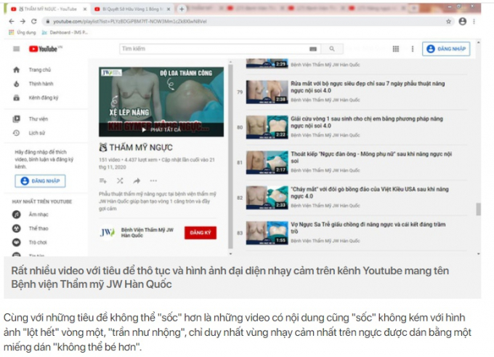494x357 pixels.
Task: Open the YouTube hamburger guide menu
Action: click(x=17, y=49)
